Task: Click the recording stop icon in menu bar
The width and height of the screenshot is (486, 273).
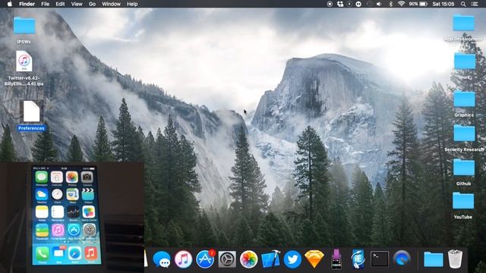Action: (x=330, y=4)
